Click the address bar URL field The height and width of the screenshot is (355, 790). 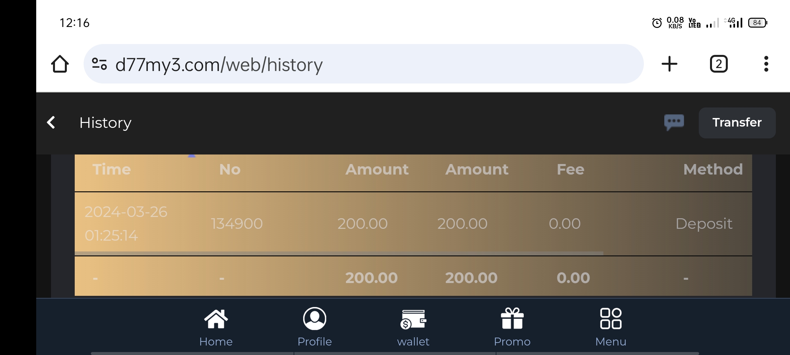(362, 64)
